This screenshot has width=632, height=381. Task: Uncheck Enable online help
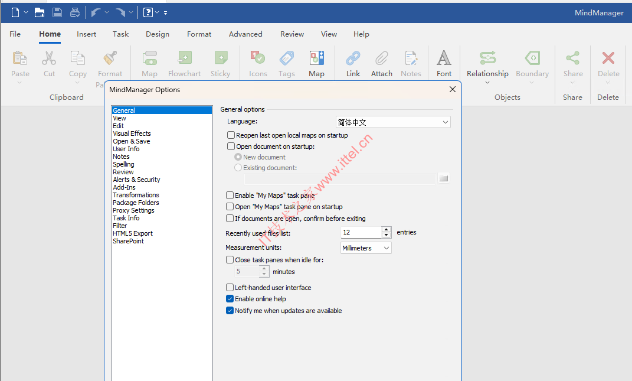point(230,299)
